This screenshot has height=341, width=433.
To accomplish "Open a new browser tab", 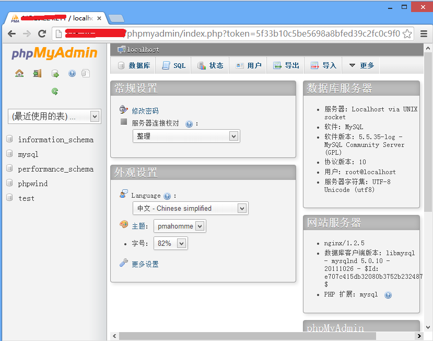I will coord(116,18).
